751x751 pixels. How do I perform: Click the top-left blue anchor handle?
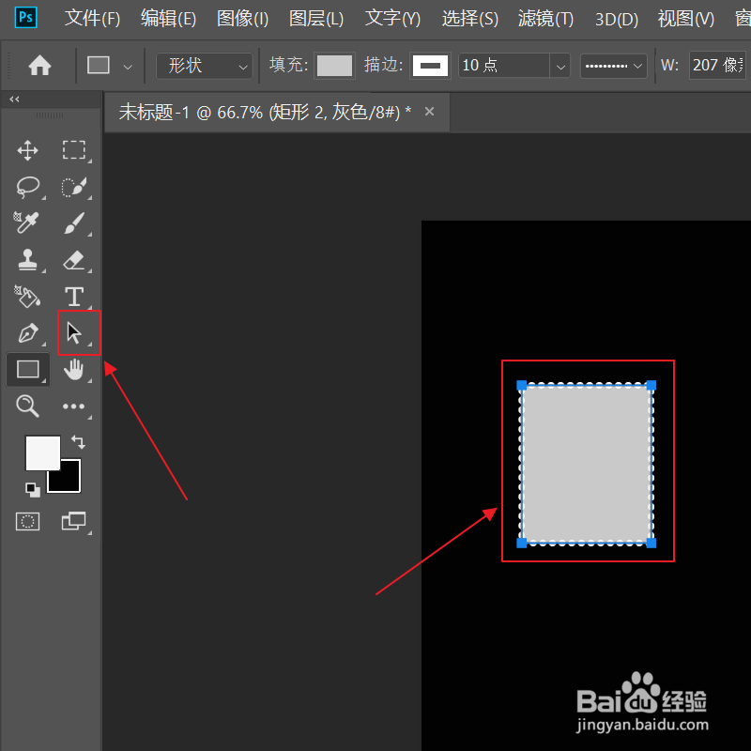522,385
